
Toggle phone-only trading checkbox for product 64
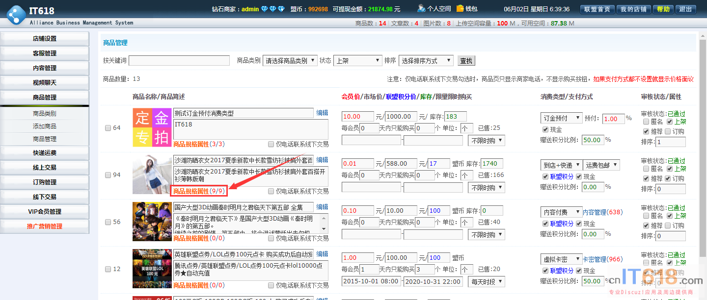point(271,144)
